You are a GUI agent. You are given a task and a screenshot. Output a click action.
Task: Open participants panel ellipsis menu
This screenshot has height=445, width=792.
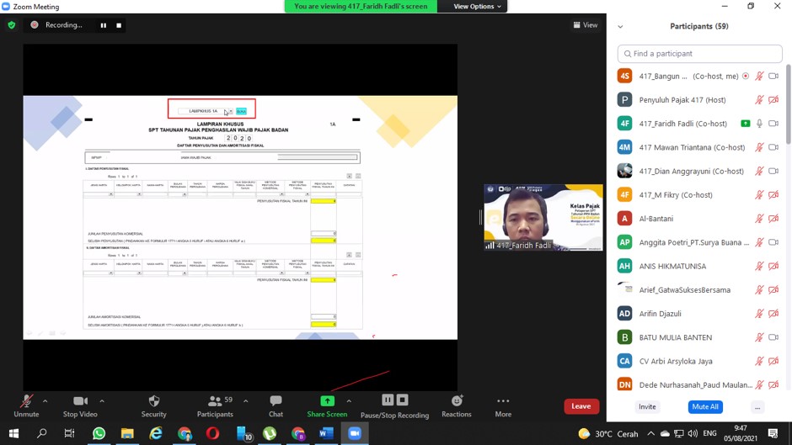757,407
